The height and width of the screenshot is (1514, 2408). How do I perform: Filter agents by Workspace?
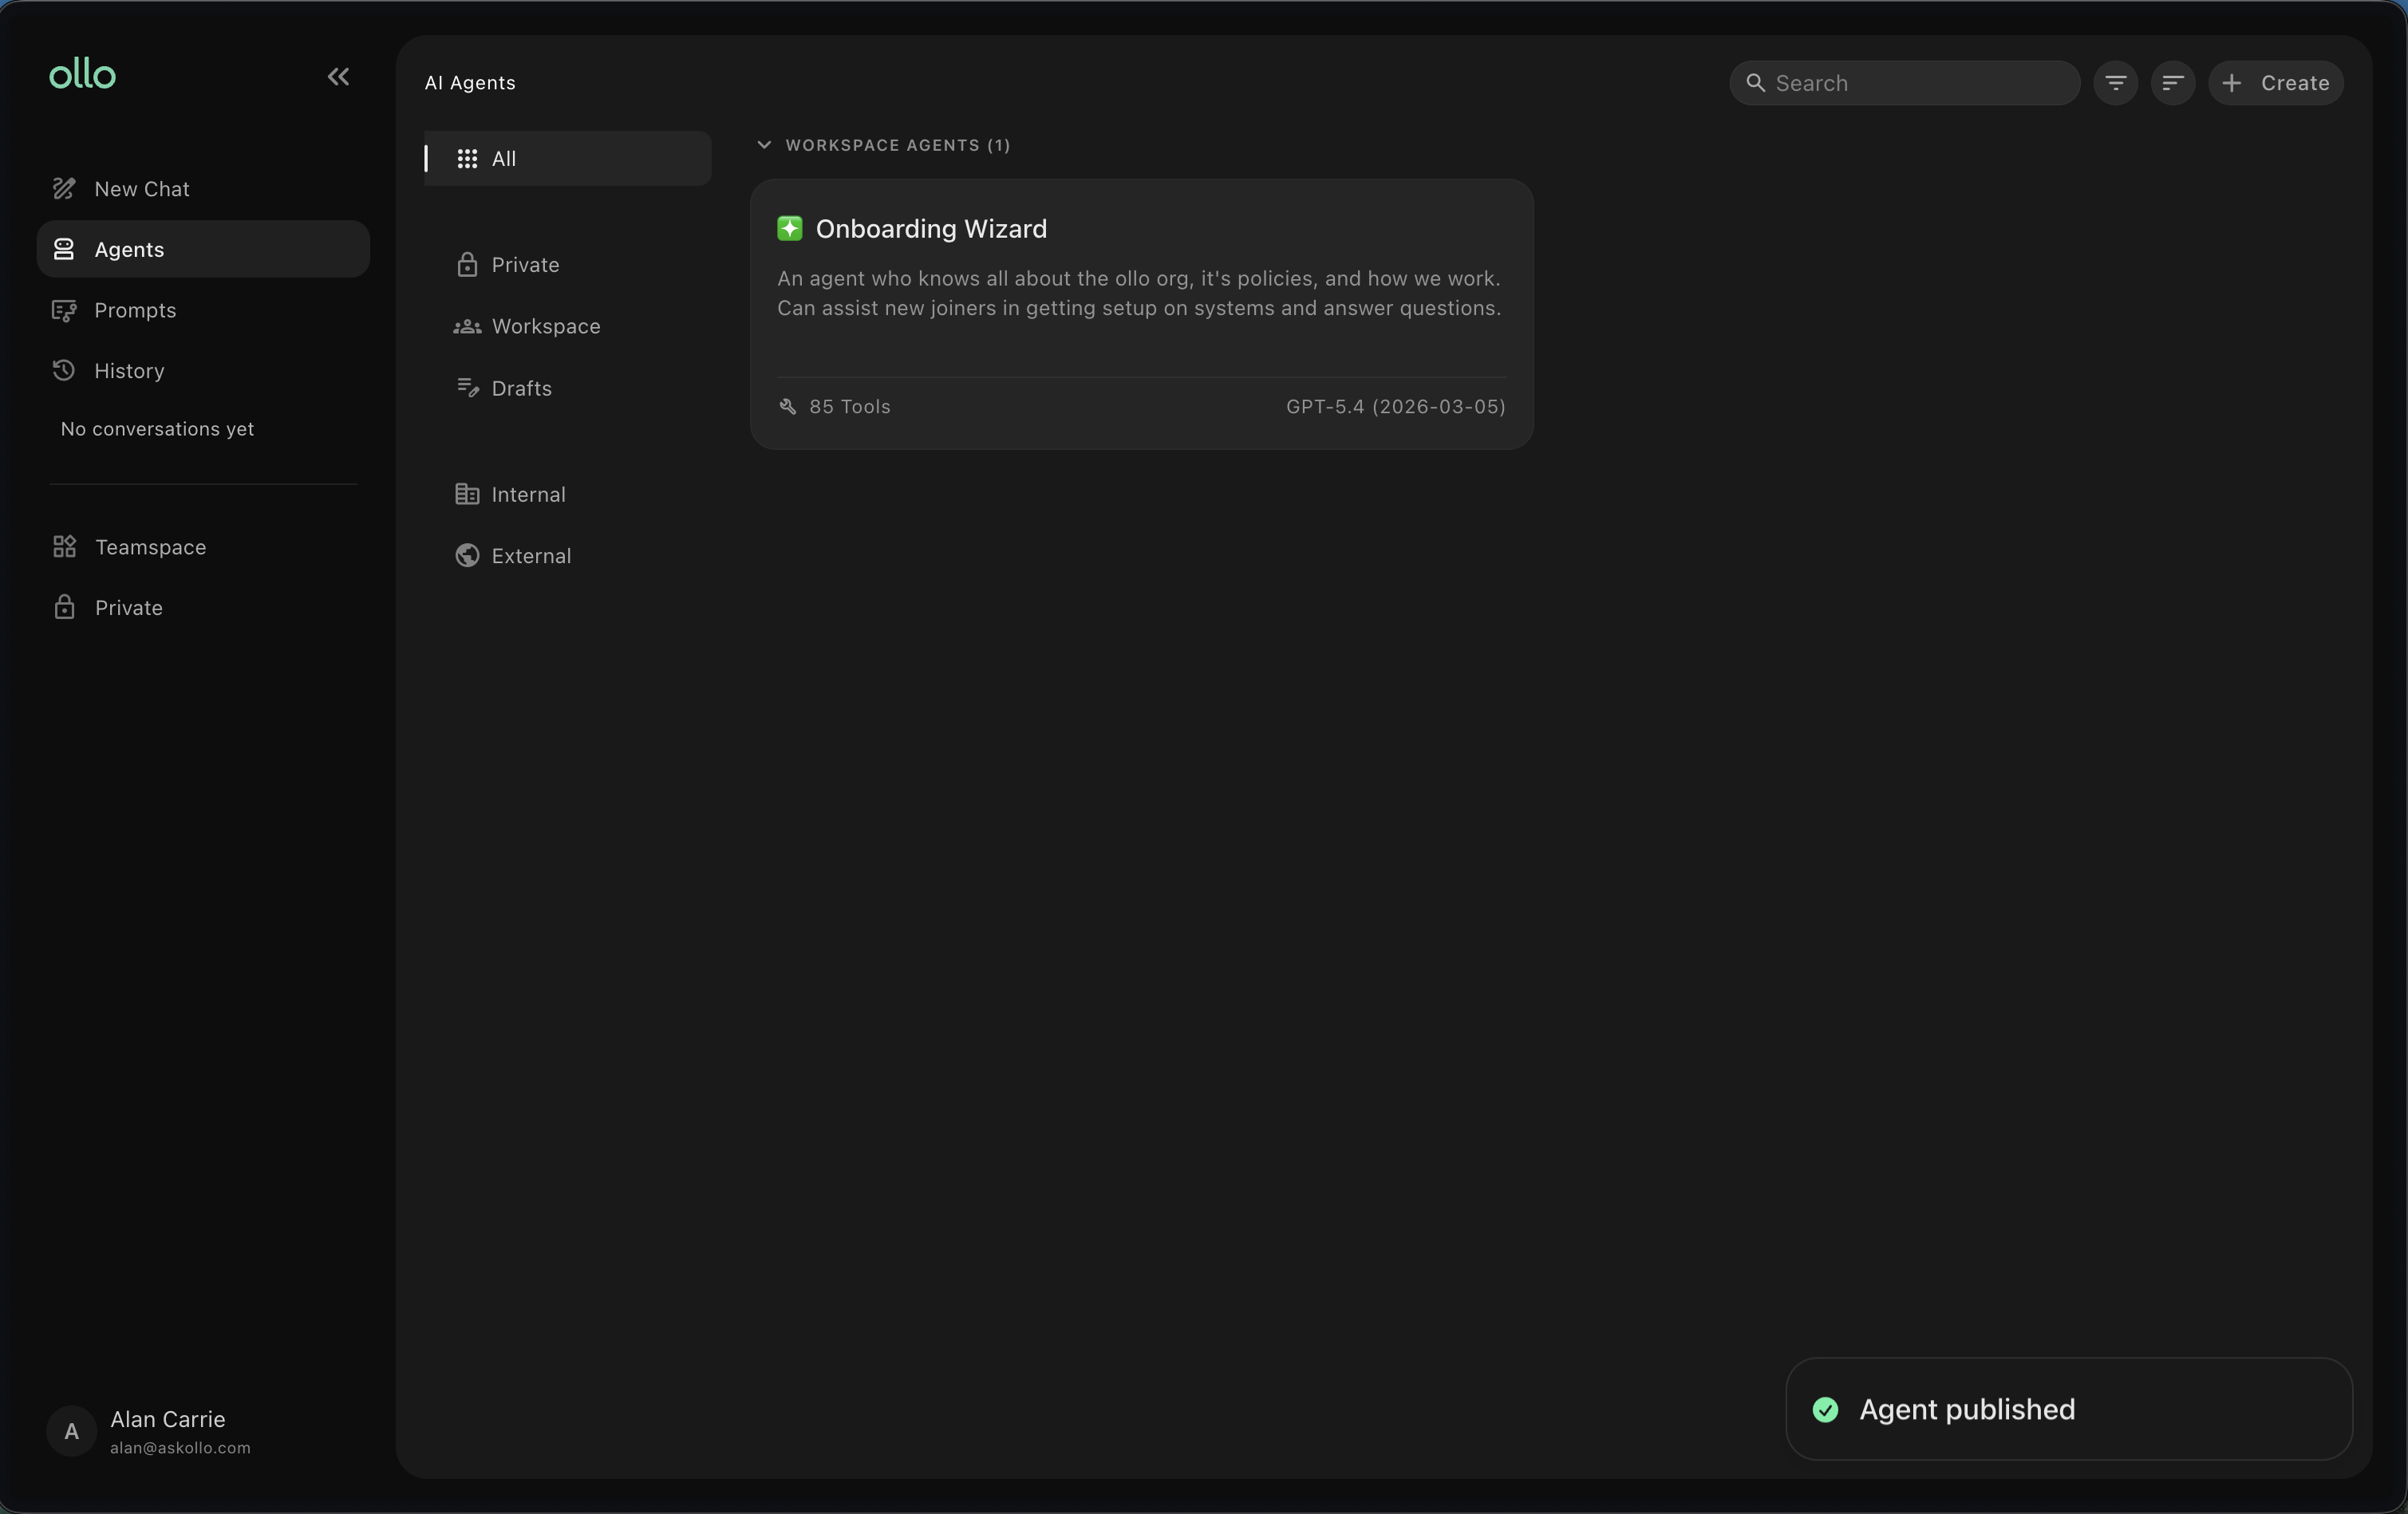(567, 326)
